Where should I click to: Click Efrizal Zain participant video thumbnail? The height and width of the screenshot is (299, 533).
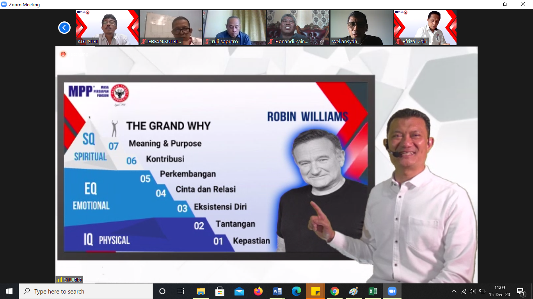click(425, 28)
